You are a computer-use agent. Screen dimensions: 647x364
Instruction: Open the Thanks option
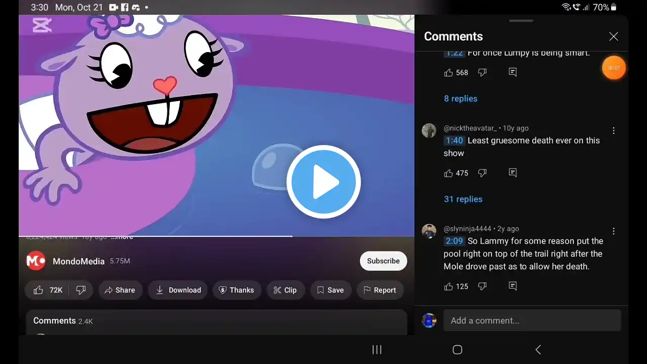[237, 290]
